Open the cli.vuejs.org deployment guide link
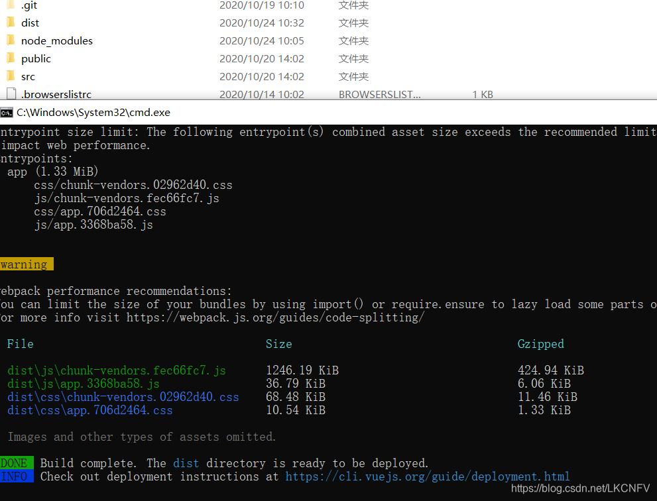The width and height of the screenshot is (657, 501). (x=428, y=476)
